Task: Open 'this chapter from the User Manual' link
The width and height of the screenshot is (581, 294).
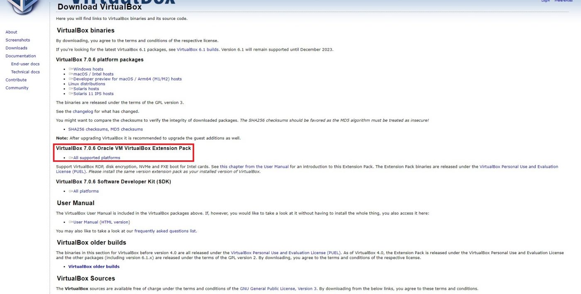Action: click(254, 167)
